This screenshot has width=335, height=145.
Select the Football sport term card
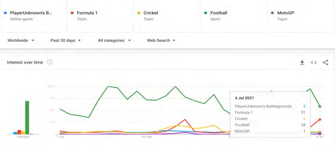(x=234, y=16)
